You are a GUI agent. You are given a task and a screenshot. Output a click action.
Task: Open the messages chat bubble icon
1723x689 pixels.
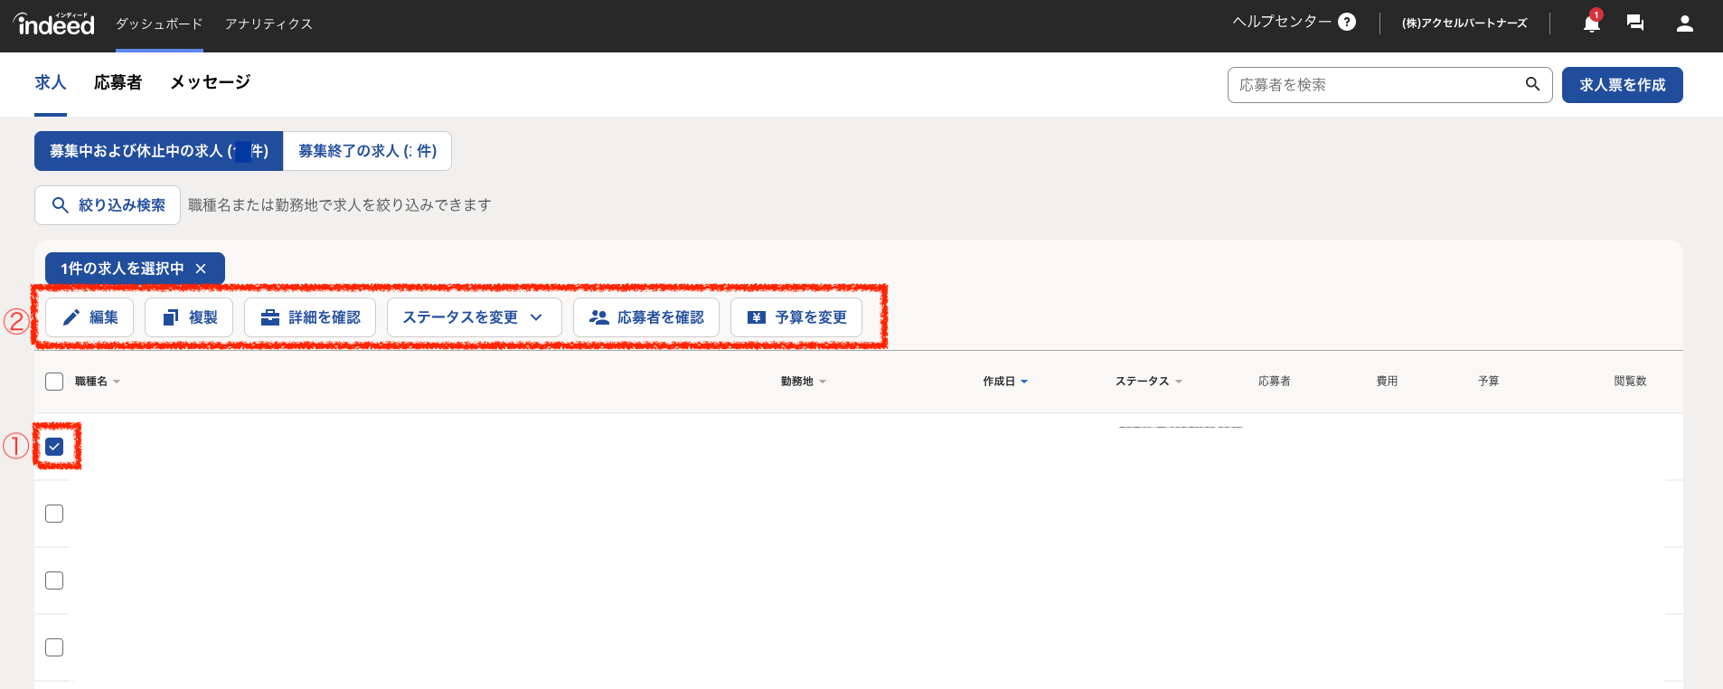point(1635,24)
